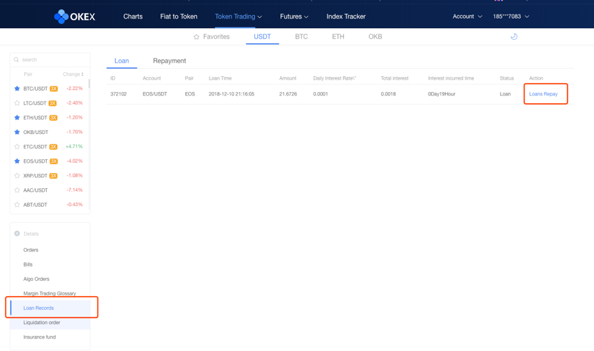The height and width of the screenshot is (351, 594).
Task: Click ETC/USDT +4.71% change value
Action: [x=74, y=146]
